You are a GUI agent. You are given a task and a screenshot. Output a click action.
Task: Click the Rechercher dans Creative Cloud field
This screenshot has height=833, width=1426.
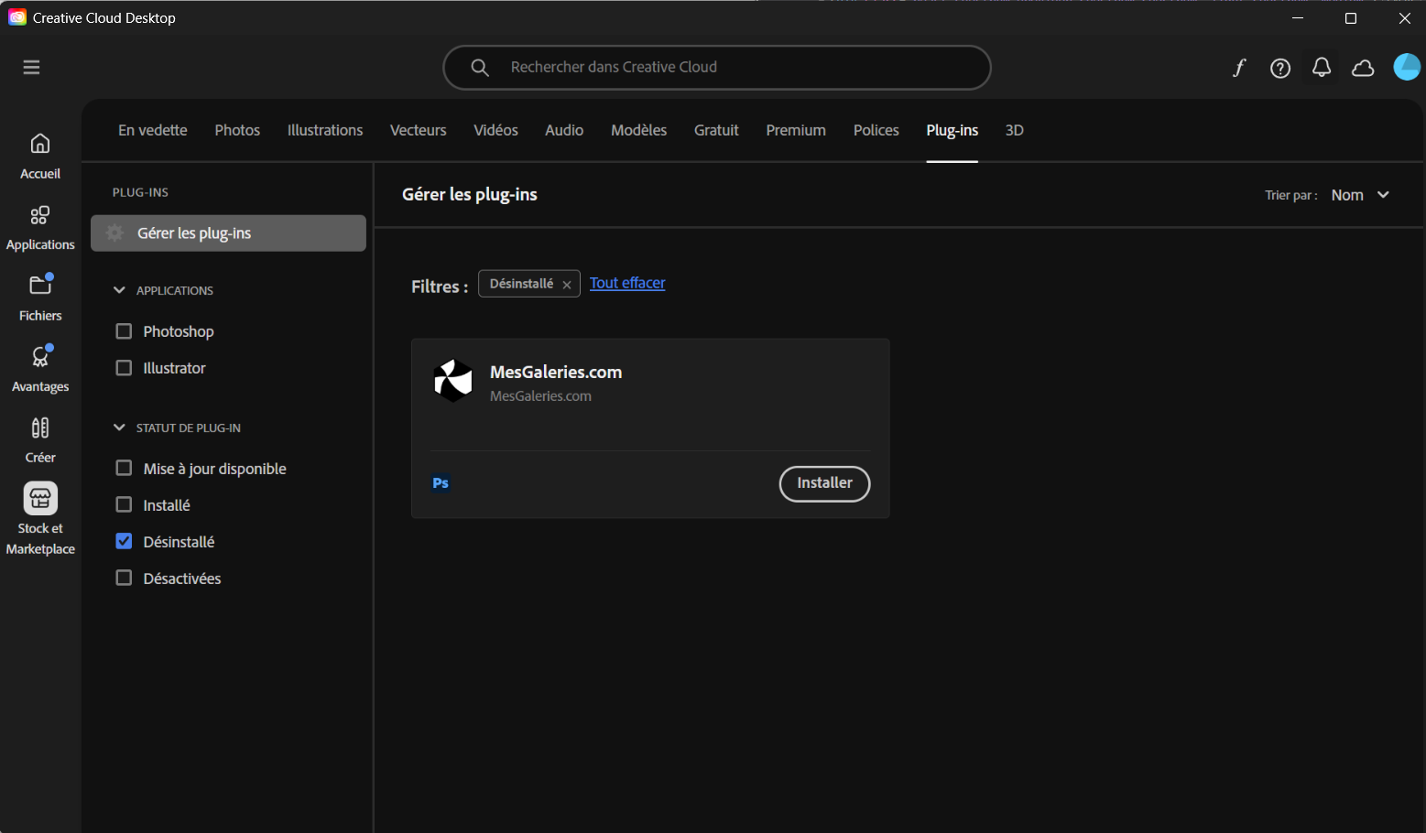tap(717, 68)
